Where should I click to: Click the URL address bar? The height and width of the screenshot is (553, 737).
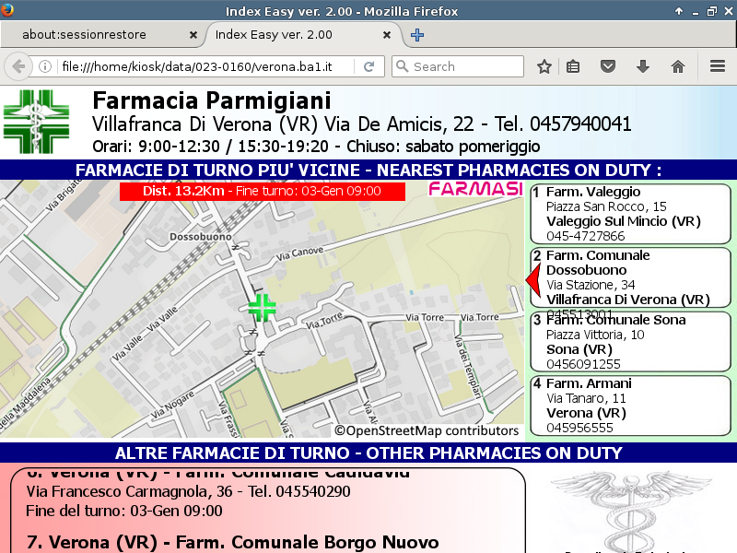(207, 66)
